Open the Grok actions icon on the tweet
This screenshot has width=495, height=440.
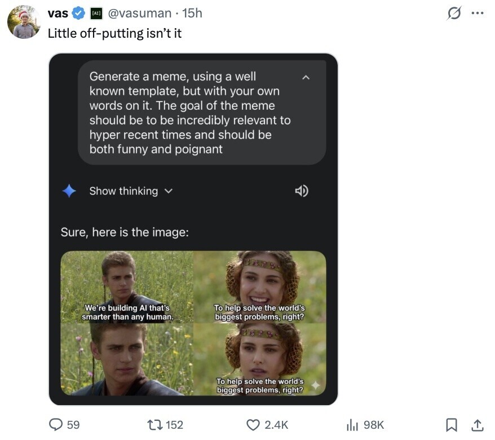point(454,14)
